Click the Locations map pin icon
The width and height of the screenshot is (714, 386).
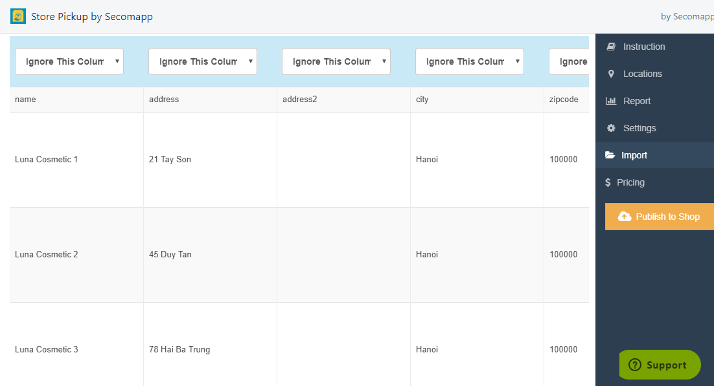point(611,74)
